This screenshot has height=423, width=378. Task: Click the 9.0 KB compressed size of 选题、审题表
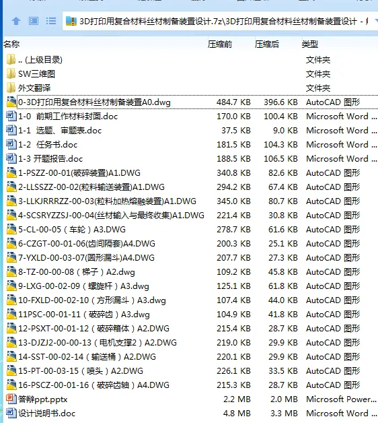(285, 130)
